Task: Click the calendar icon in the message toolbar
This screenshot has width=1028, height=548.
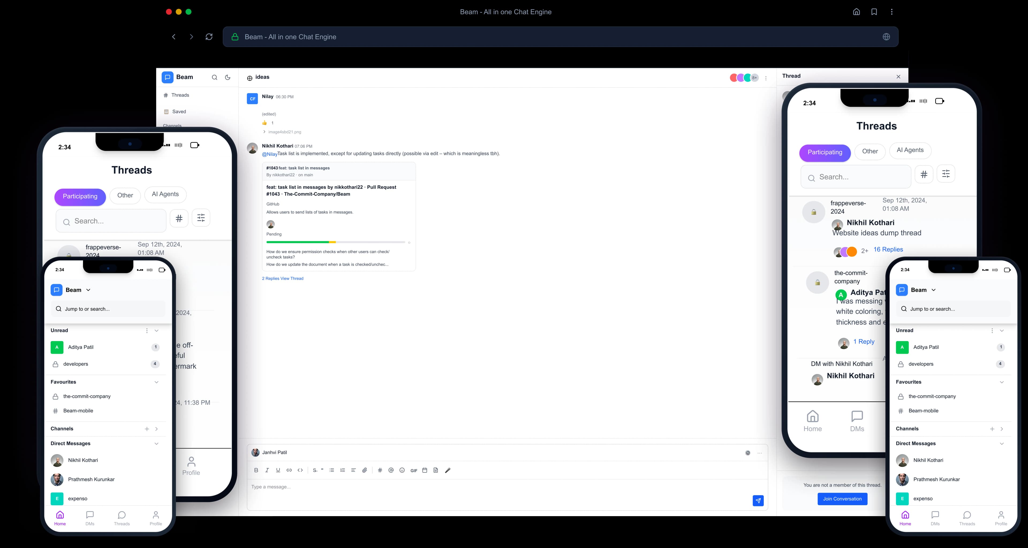Action: coord(425,470)
